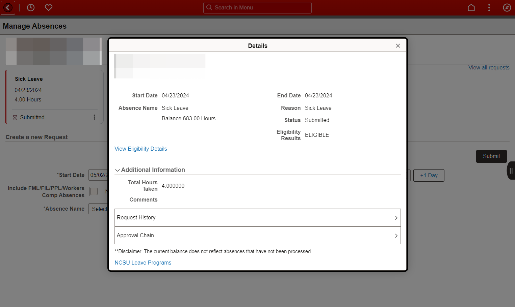515x307 pixels.
Task: Click the hourglass Submitted status icon
Action: pyautogui.click(x=15, y=118)
